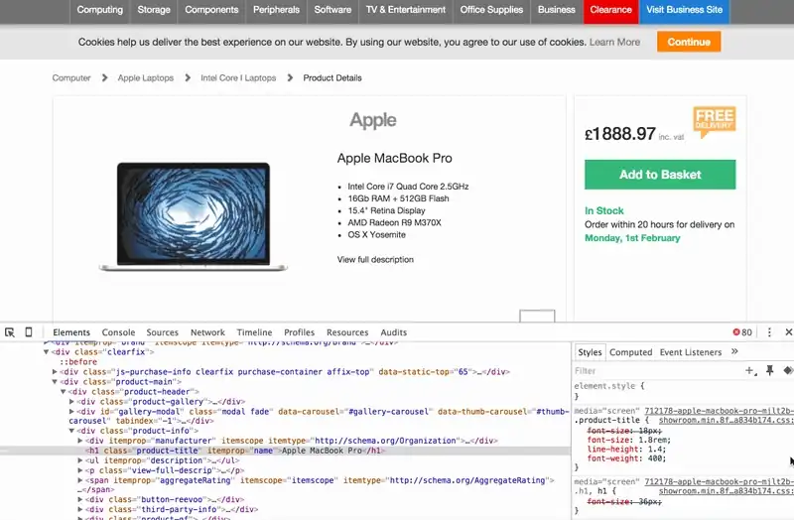Expand the product-gallery div node

71,401
